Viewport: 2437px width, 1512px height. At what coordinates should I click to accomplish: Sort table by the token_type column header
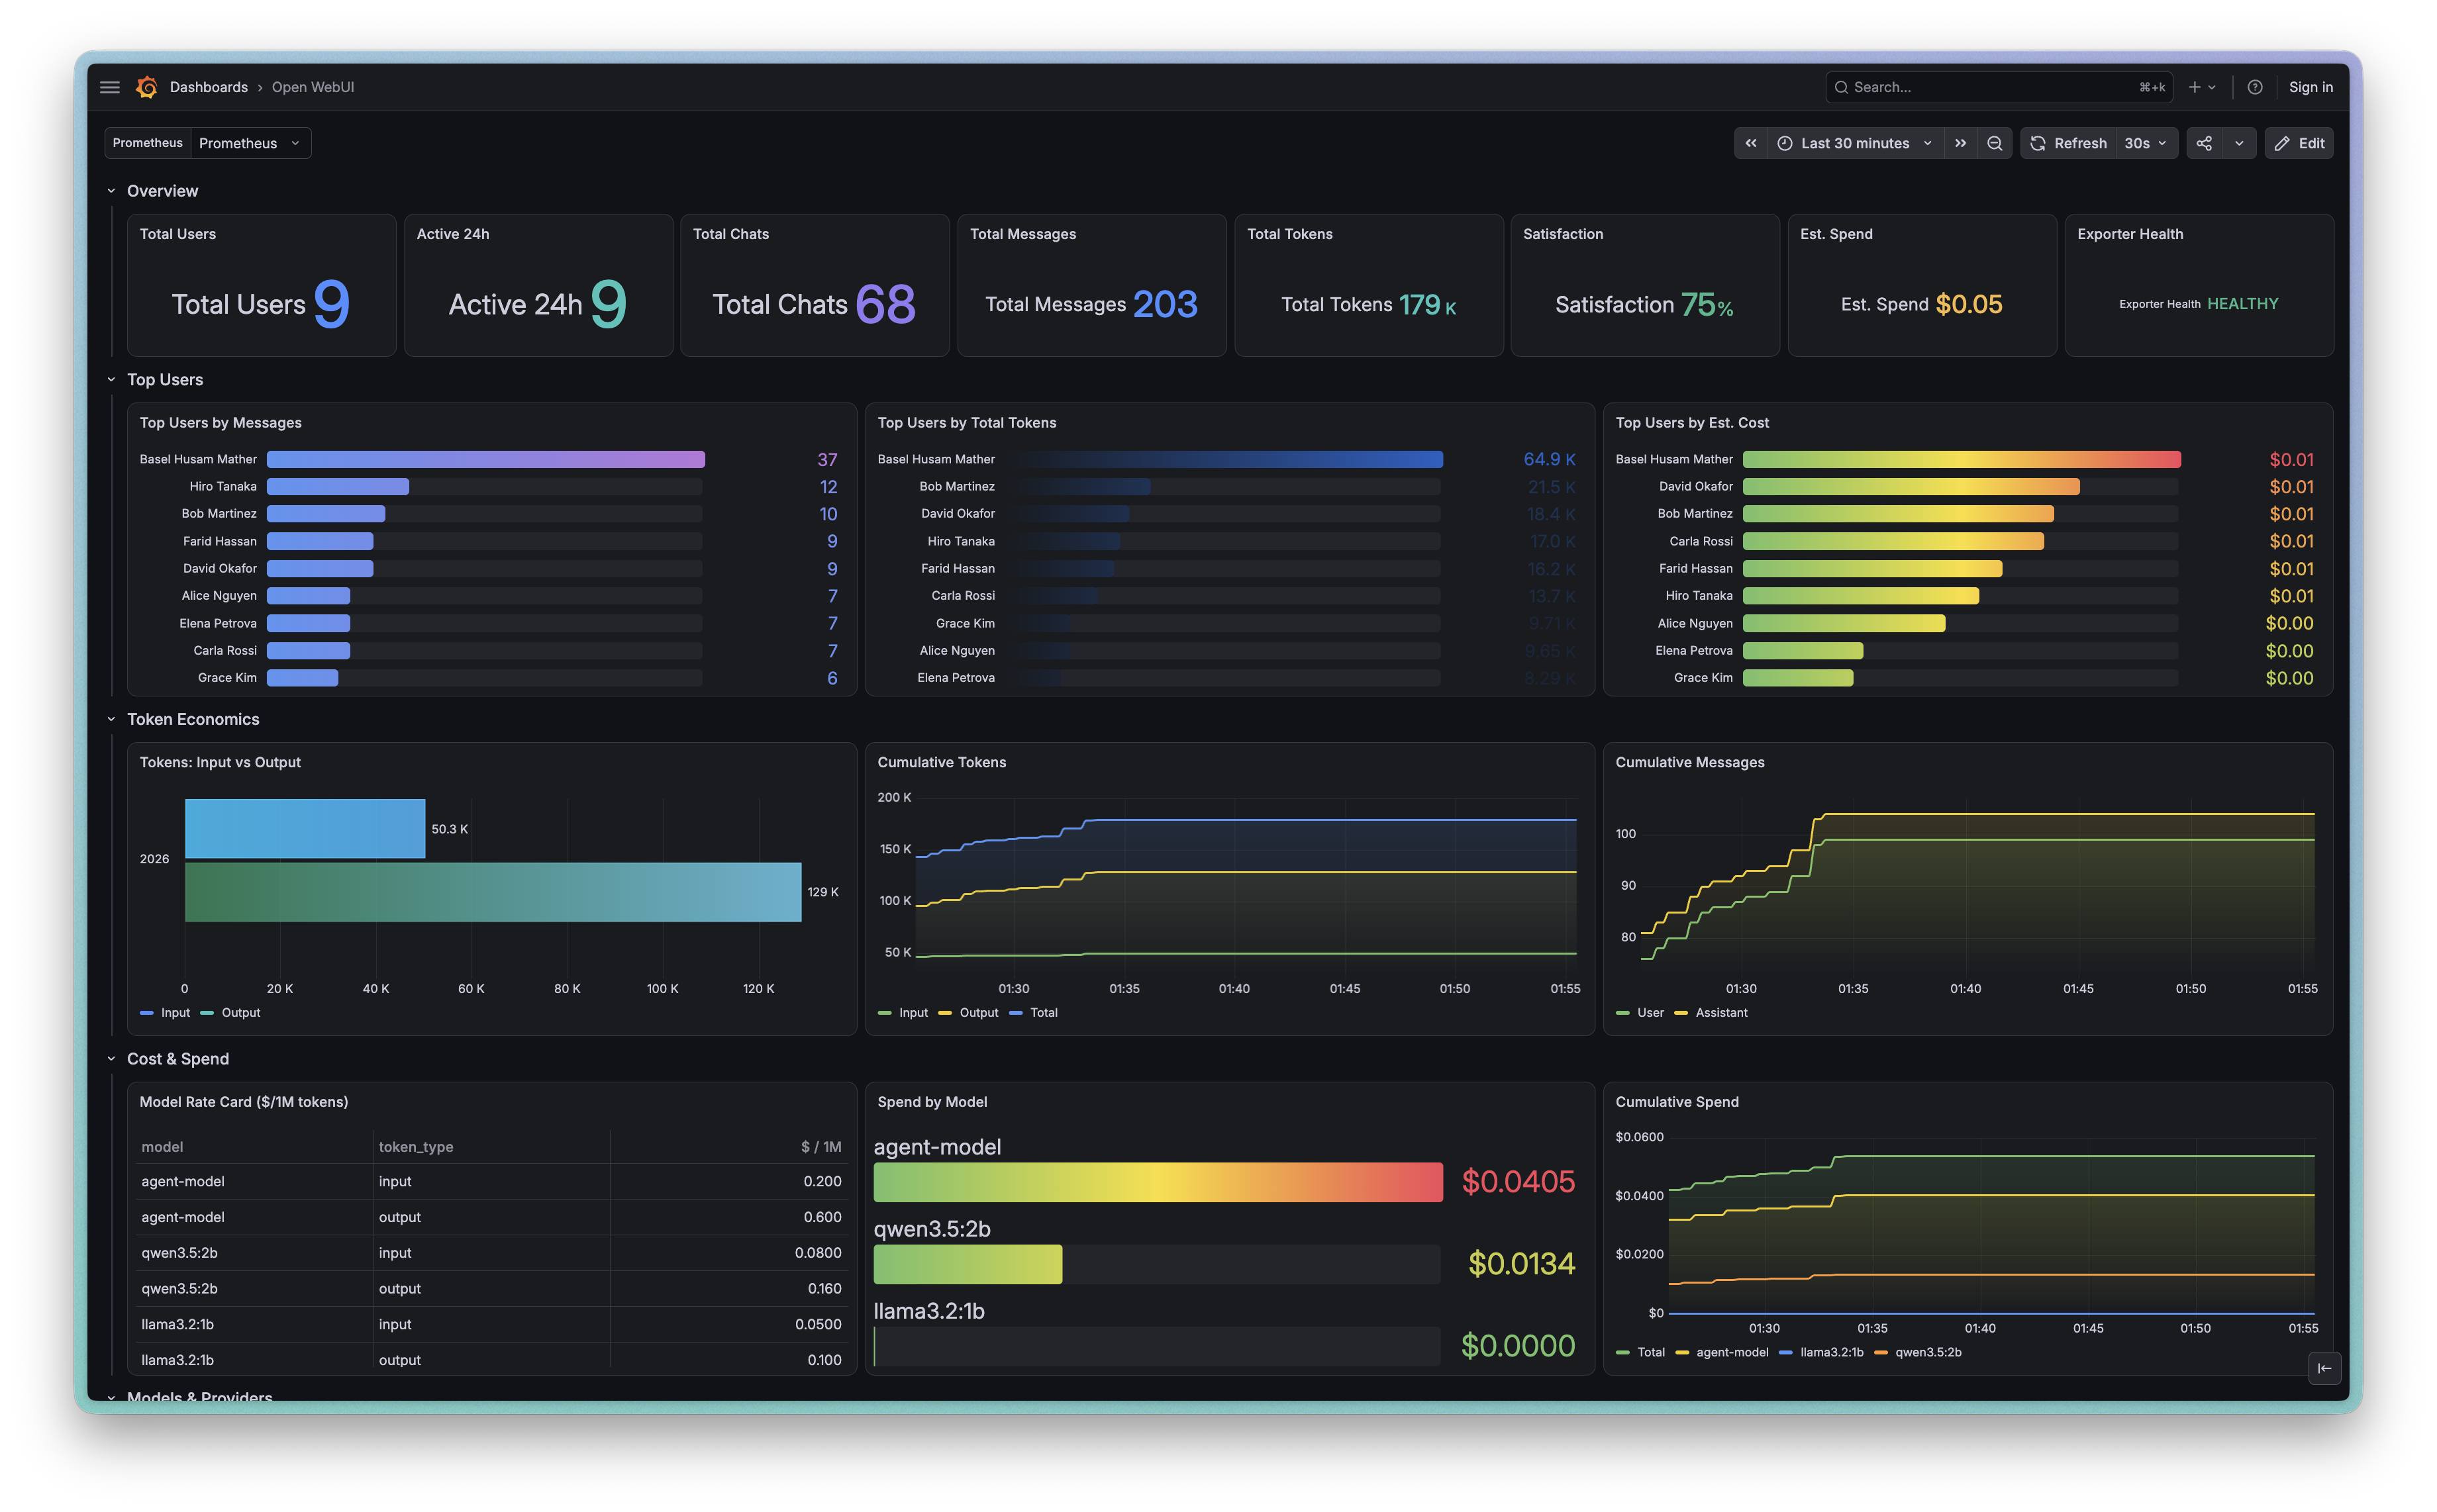(415, 1147)
